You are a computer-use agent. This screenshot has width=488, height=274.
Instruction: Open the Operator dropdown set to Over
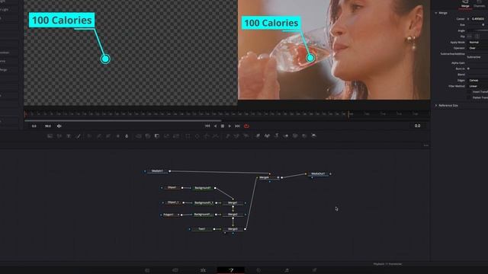(x=478, y=48)
